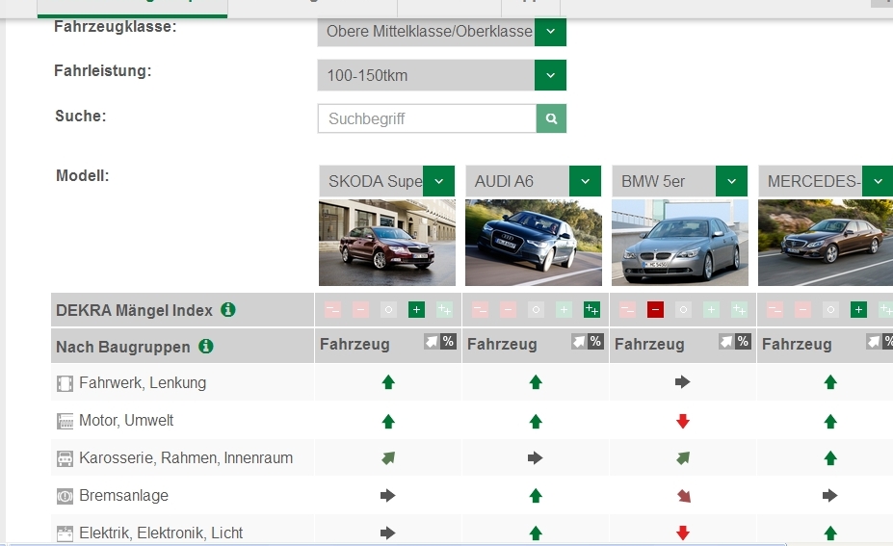The image size is (893, 546).
Task: Switch BMW 5er column to arrow view
Action: click(x=727, y=342)
